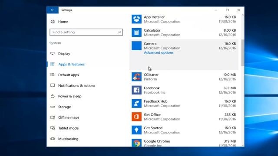Click the CCleaner app icon

[136, 77]
